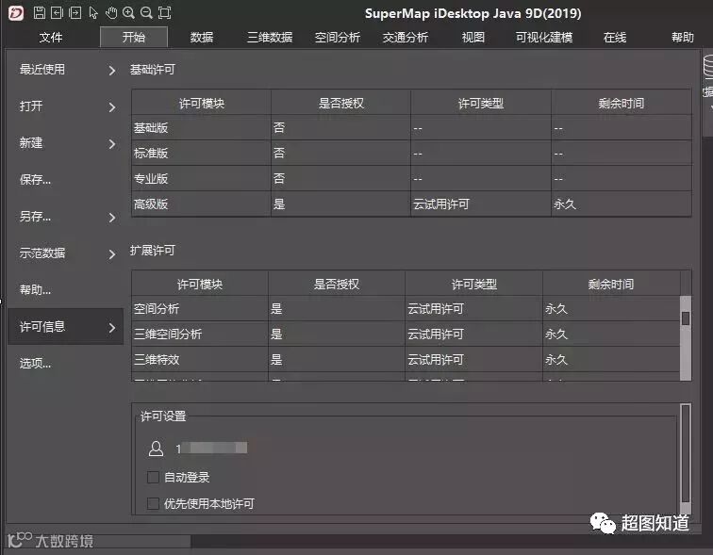Screen dimensions: 713x555
Task: Switch to the 空间分析 tab
Action: pos(338,38)
